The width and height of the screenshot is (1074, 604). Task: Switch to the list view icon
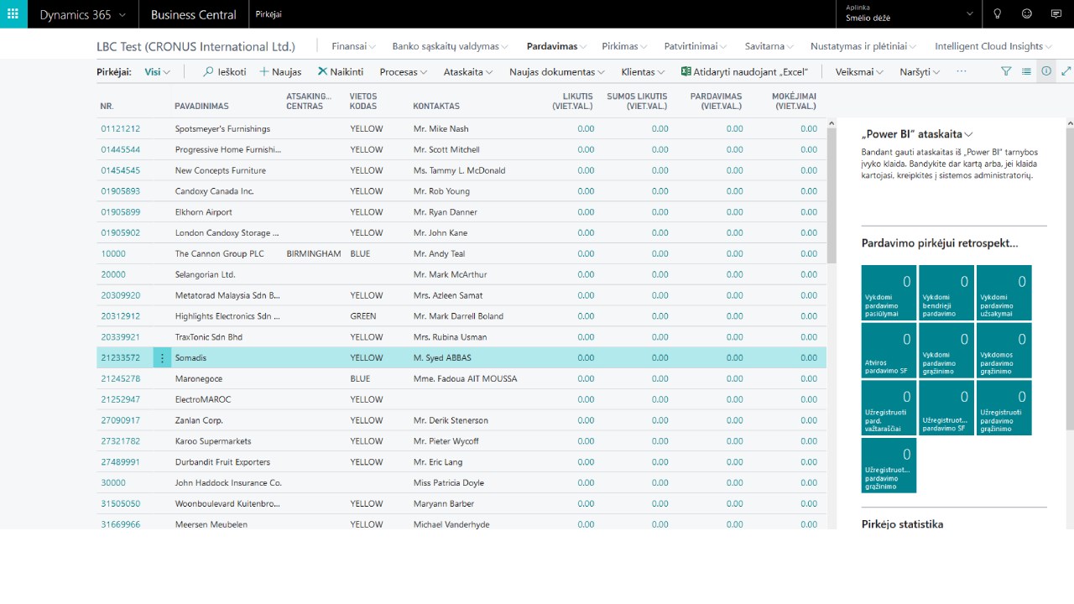point(1026,72)
